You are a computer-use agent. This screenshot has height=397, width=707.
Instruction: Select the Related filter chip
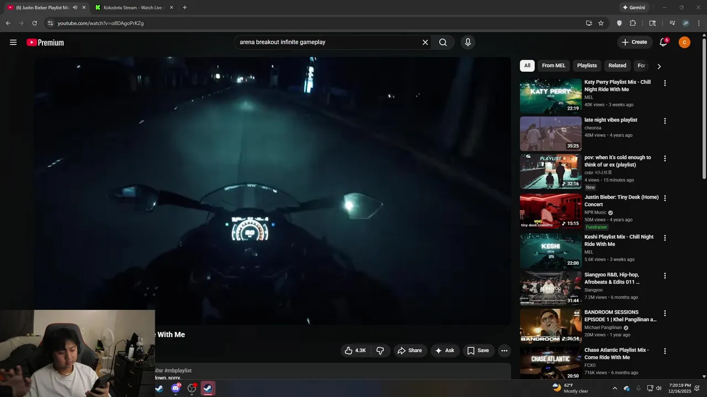[617, 66]
